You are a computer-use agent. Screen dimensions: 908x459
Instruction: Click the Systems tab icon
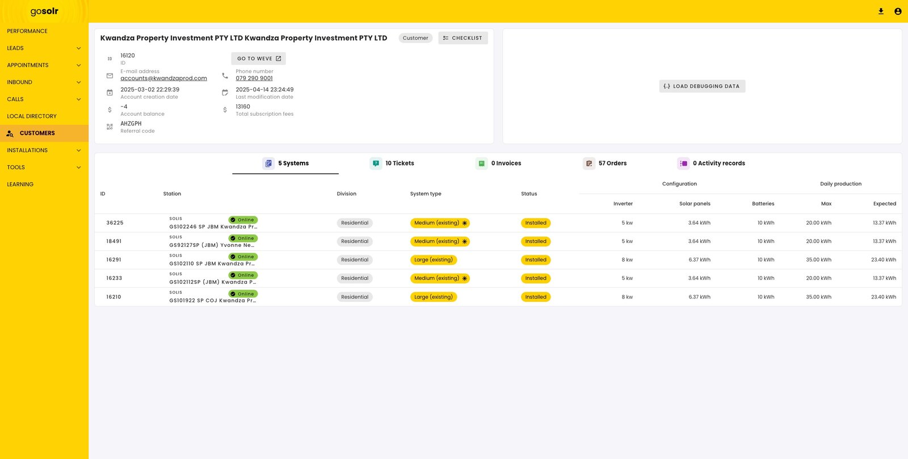pyautogui.click(x=268, y=163)
